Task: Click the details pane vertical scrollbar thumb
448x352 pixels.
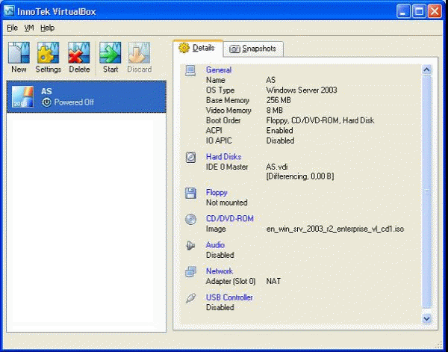Action: coord(426,191)
